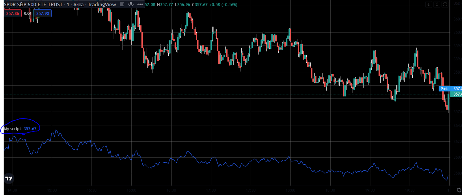Click the close value C357.67 in header

(x=200, y=5)
